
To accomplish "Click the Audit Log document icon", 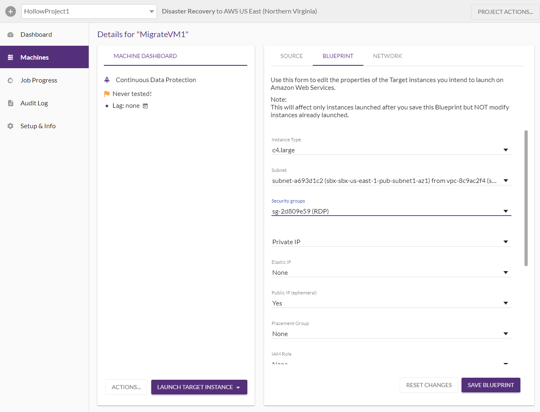I will pos(11,103).
